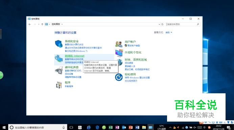Select the active Control Panel taskbar button
Viewport: 234px width, 130px height.
pyautogui.click(x=150, y=127)
